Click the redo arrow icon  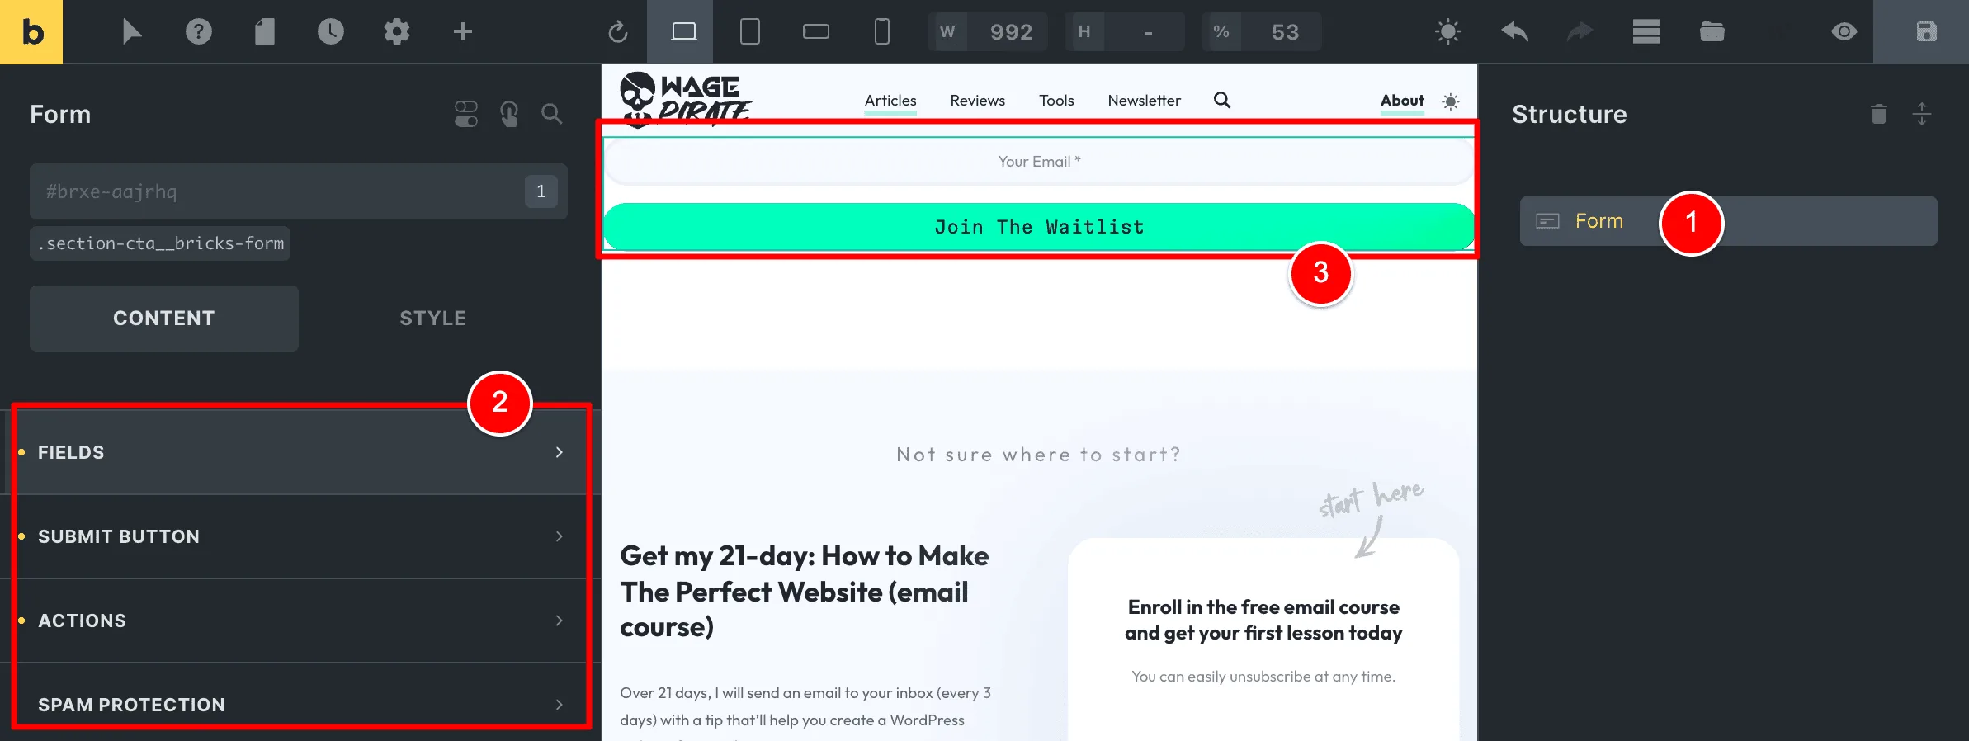tap(1579, 32)
